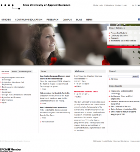Viewport: 140px width, 152px height.
Task: Open the Life Sciences bachelor link
Action: coord(7,100)
